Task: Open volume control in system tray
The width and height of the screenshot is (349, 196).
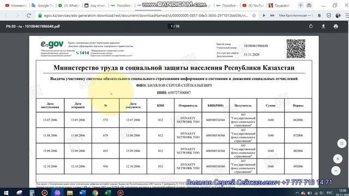Action: [x=321, y=193]
